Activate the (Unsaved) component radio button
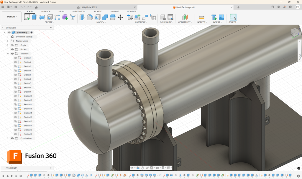Viewport: 302px width, 179px height. coord(31,32)
